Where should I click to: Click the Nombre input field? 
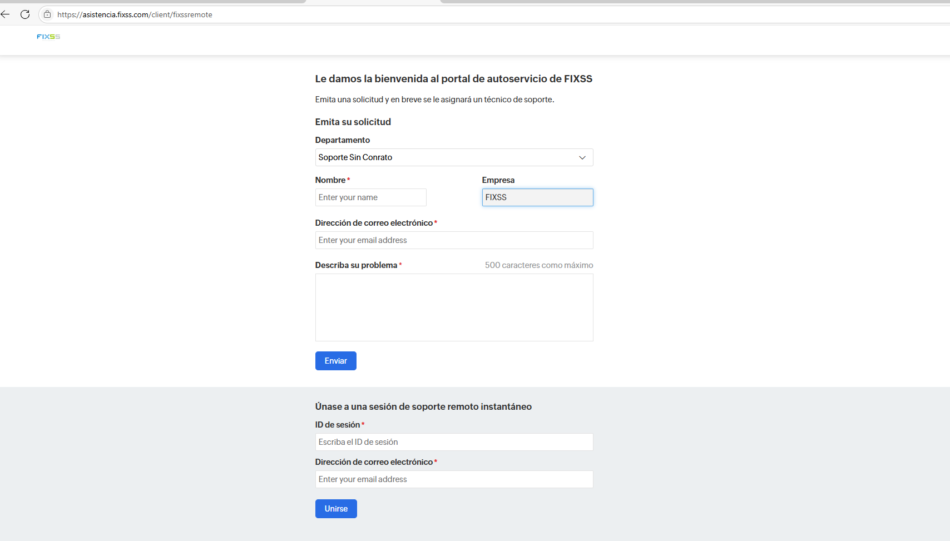coord(370,197)
